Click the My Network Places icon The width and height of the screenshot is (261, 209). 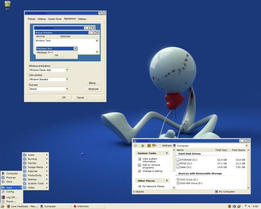140,186
